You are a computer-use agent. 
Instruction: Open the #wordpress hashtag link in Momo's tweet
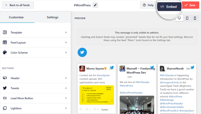click(x=103, y=75)
